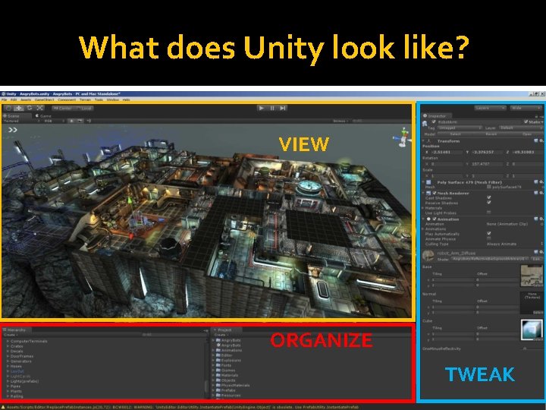Screen dimensions: 546x410
Task: Click the Mesh Filter component icon
Action: pyautogui.click(x=428, y=182)
